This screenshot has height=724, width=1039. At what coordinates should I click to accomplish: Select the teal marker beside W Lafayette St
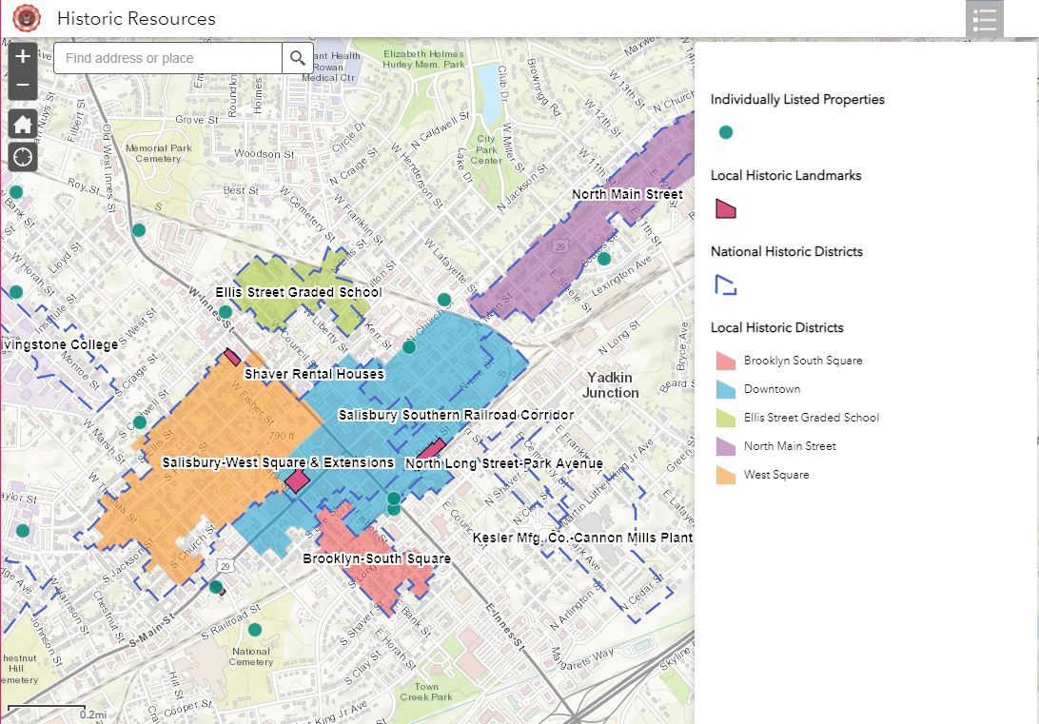coord(444,300)
